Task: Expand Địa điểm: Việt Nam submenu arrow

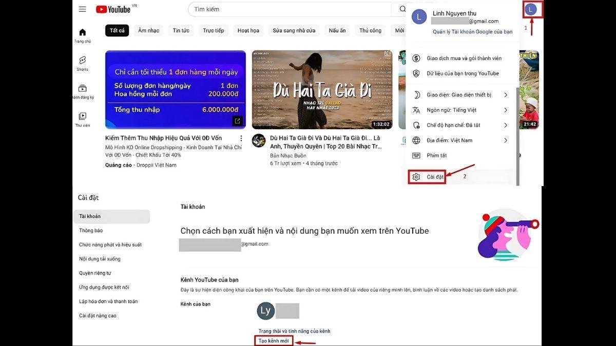Action: (506, 140)
